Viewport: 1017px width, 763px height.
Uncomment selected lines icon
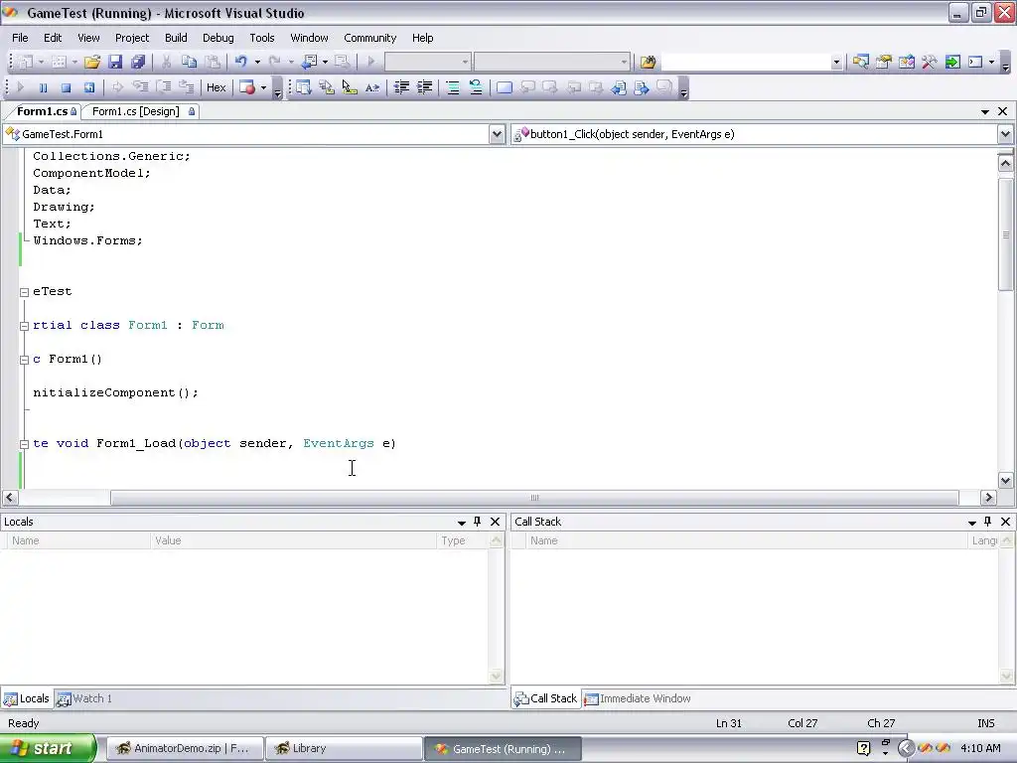click(x=476, y=87)
